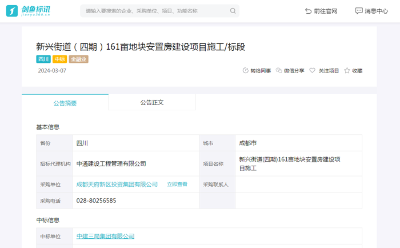The height and width of the screenshot is (248, 400).
Task: Open the 消息中心 message center
Action: (x=371, y=11)
